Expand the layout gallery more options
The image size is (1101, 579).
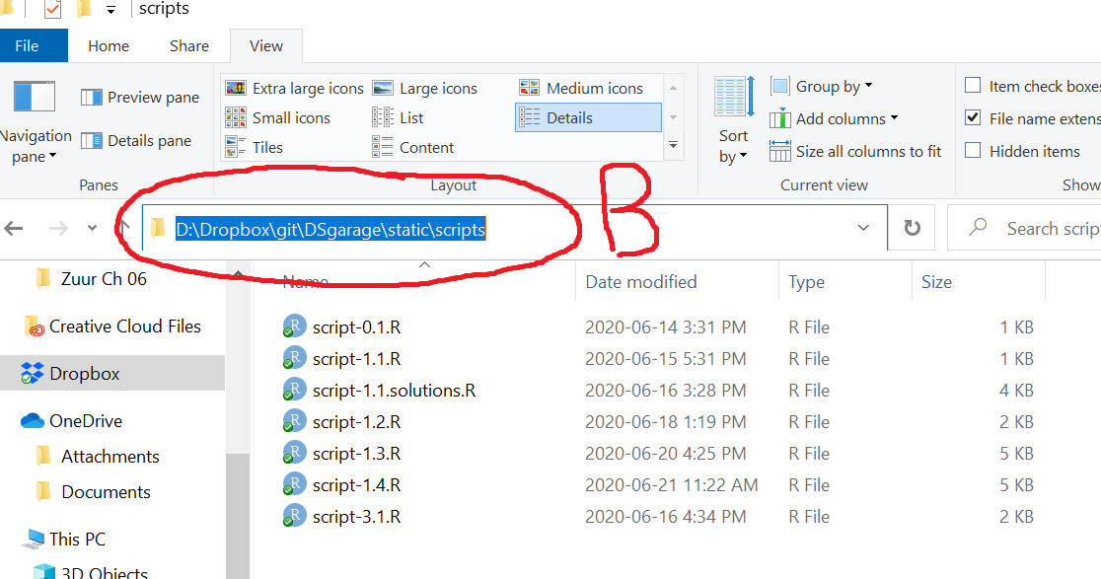674,145
